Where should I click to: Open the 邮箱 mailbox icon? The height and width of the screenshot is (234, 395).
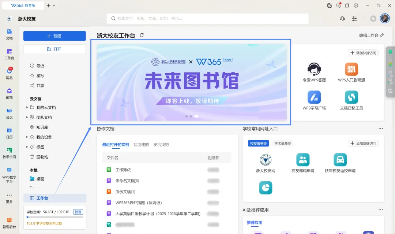pos(9,93)
